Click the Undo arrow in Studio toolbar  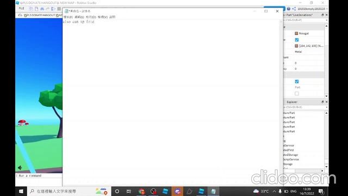point(47,9)
